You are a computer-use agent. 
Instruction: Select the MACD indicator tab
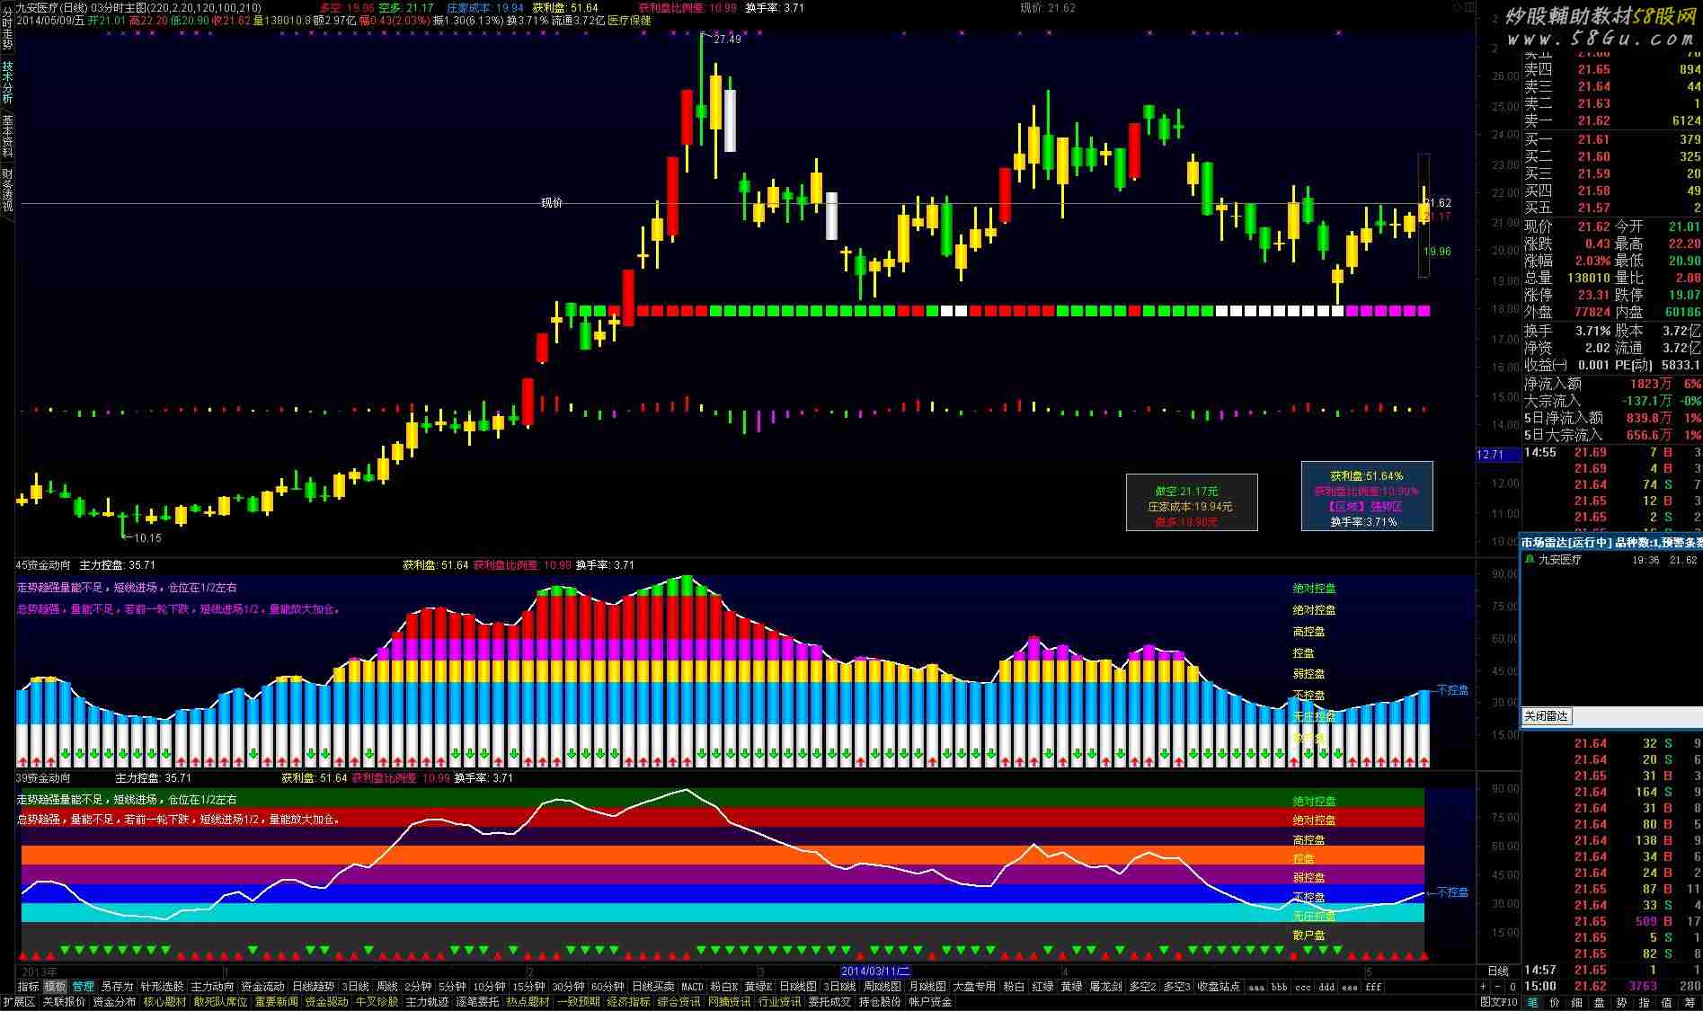click(692, 987)
